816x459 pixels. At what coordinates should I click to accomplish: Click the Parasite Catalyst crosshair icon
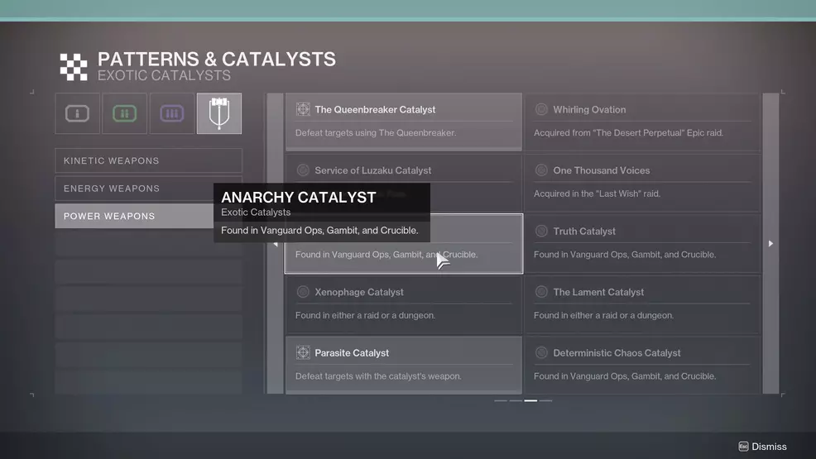(x=303, y=352)
